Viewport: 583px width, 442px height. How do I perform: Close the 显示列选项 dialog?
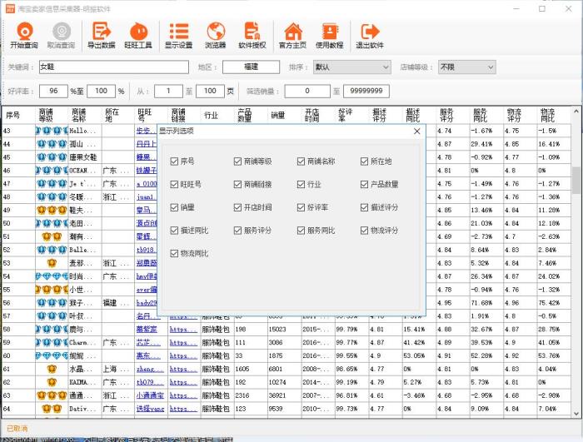pyautogui.click(x=416, y=132)
